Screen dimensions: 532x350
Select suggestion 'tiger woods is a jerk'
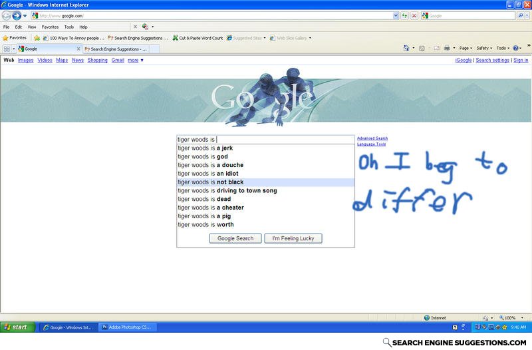[265, 148]
